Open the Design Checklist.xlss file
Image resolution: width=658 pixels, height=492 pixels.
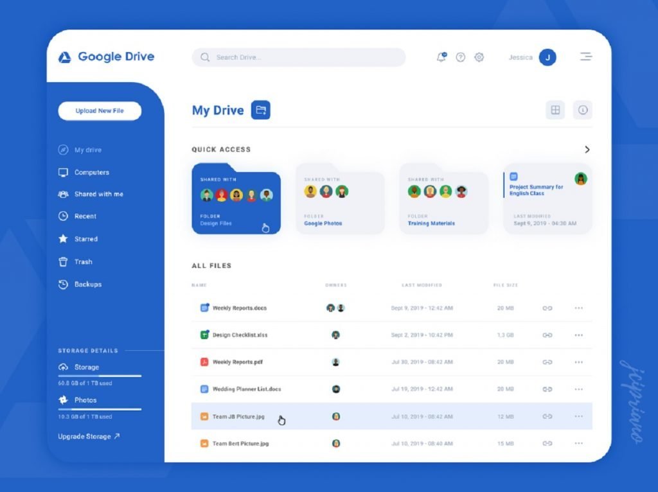(x=391, y=335)
